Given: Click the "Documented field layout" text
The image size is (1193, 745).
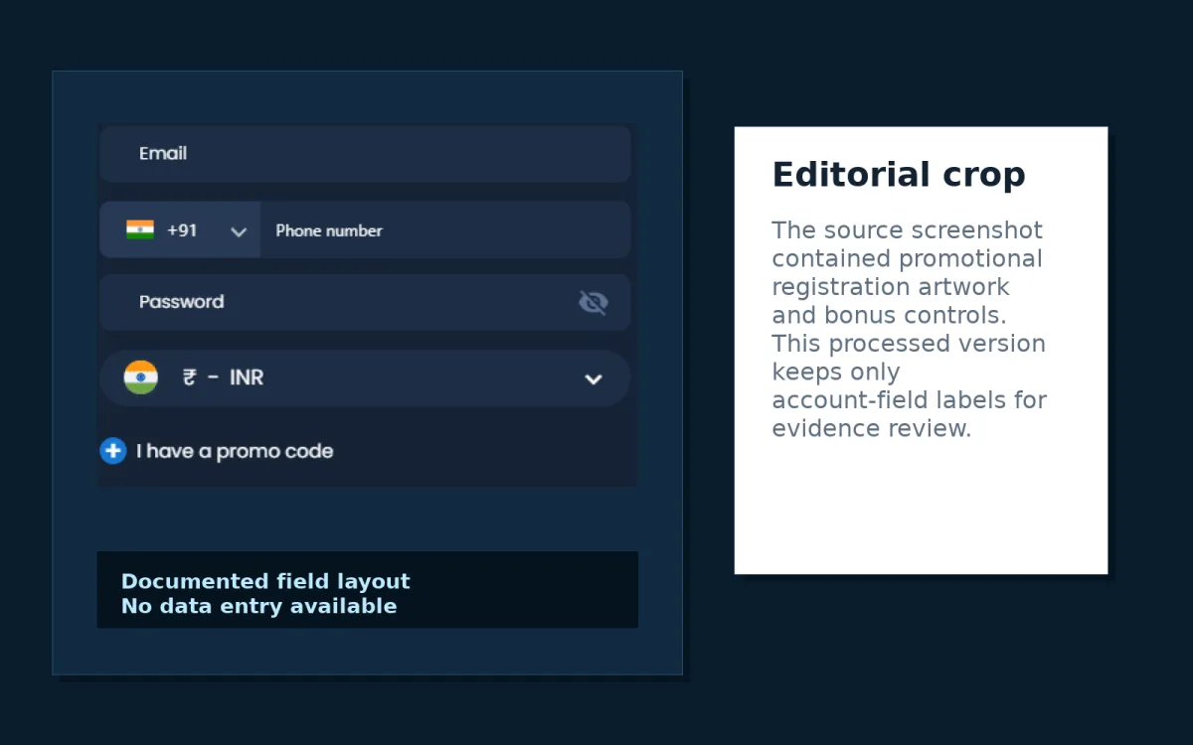Looking at the screenshot, I should tap(265, 582).
